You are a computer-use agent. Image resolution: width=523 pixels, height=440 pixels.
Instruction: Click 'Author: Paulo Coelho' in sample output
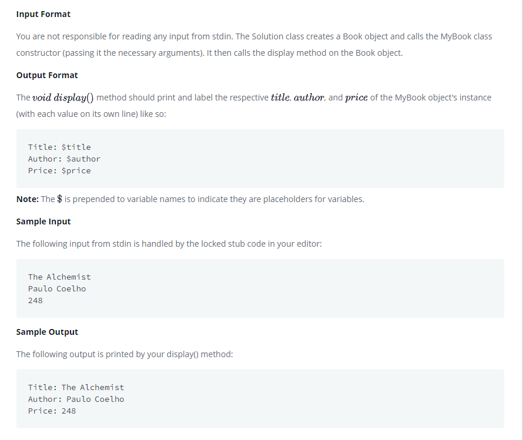click(x=76, y=399)
